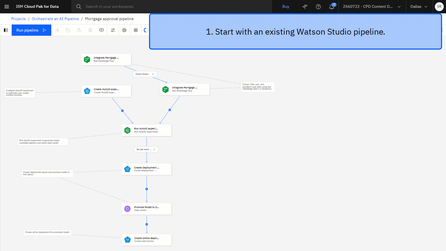Open the Orchestrate an AI Pipeline link
This screenshot has width=446, height=251.
click(55, 19)
